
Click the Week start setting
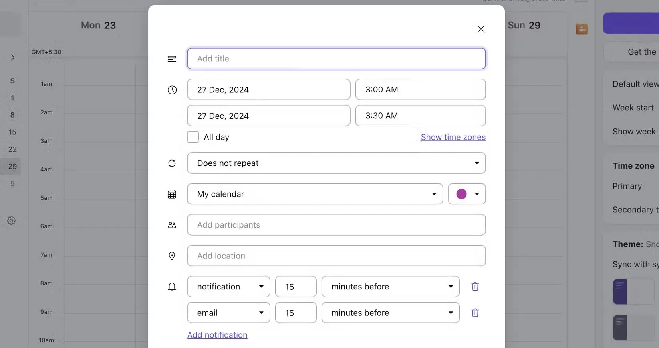click(x=633, y=108)
